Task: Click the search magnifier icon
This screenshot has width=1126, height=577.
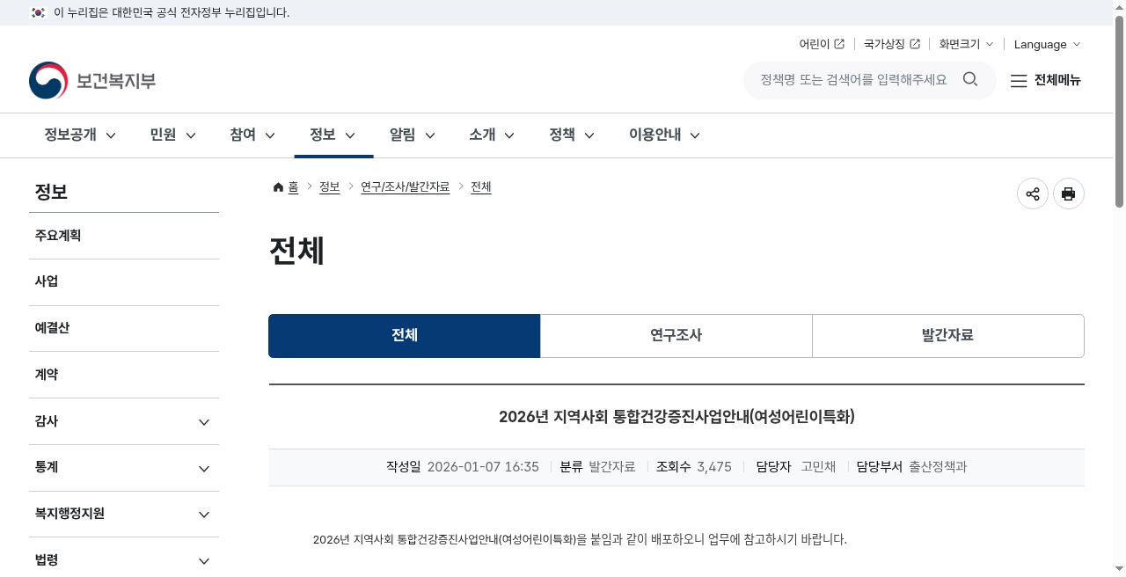Action: [x=970, y=79]
